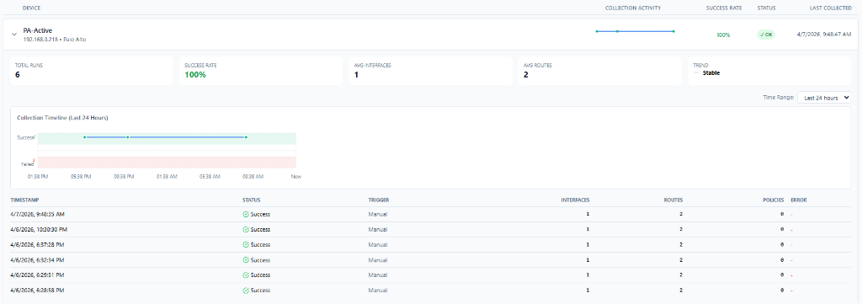Select the PA-Active device name
Image resolution: width=862 pixels, height=304 pixels.
point(38,31)
